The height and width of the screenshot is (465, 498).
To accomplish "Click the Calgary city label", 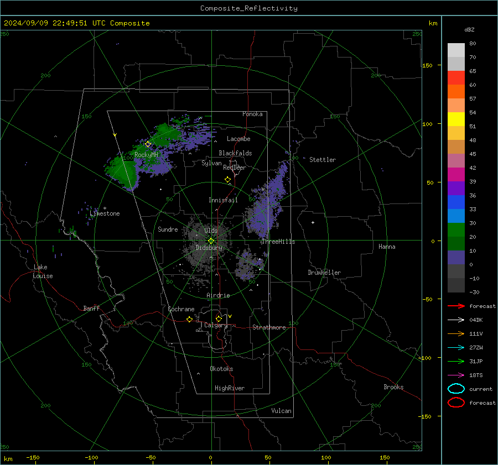I will click(216, 325).
